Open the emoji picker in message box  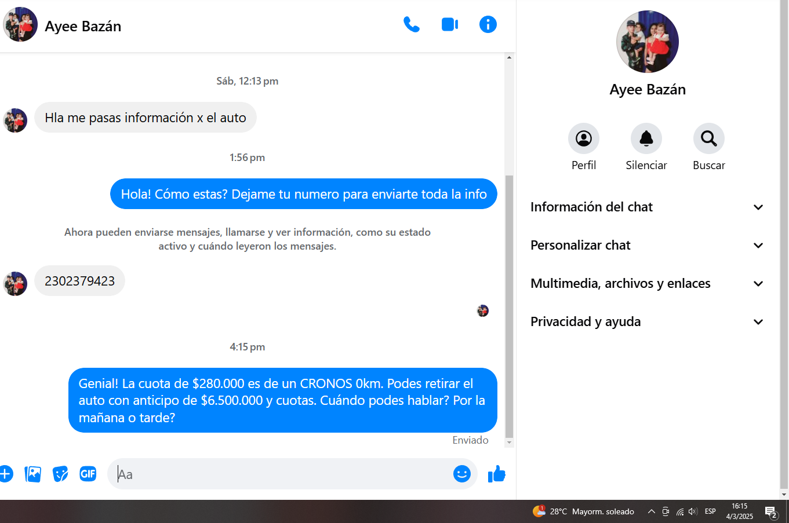(461, 474)
